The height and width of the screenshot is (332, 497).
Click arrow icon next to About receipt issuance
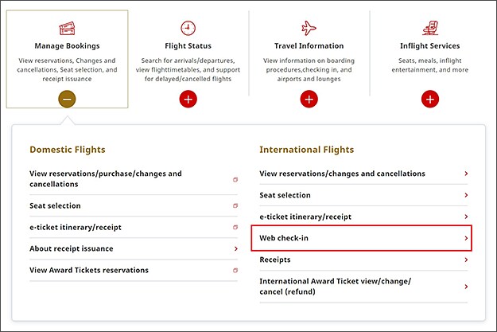click(235, 249)
